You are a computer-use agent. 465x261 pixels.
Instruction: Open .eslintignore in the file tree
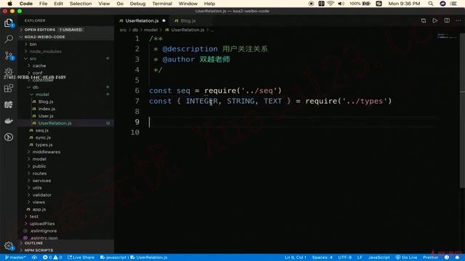click(x=66, y=231)
